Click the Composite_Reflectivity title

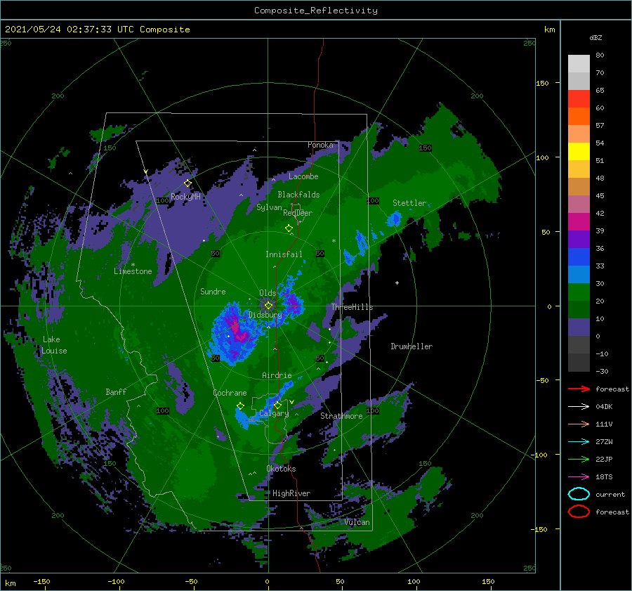point(316,11)
